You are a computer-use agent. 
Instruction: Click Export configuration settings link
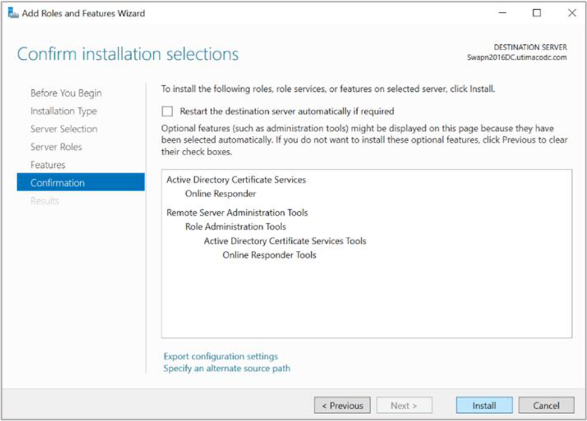pyautogui.click(x=221, y=356)
